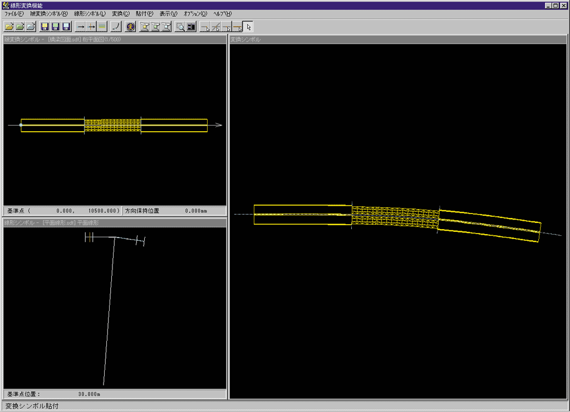Close the 線形変換機能 window
Image resolution: width=570 pixels, height=412 pixels.
(x=563, y=6)
